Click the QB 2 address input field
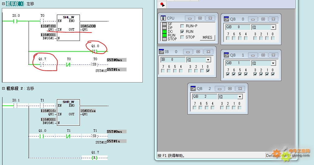This screenshot has height=165, width=314. [205, 97]
